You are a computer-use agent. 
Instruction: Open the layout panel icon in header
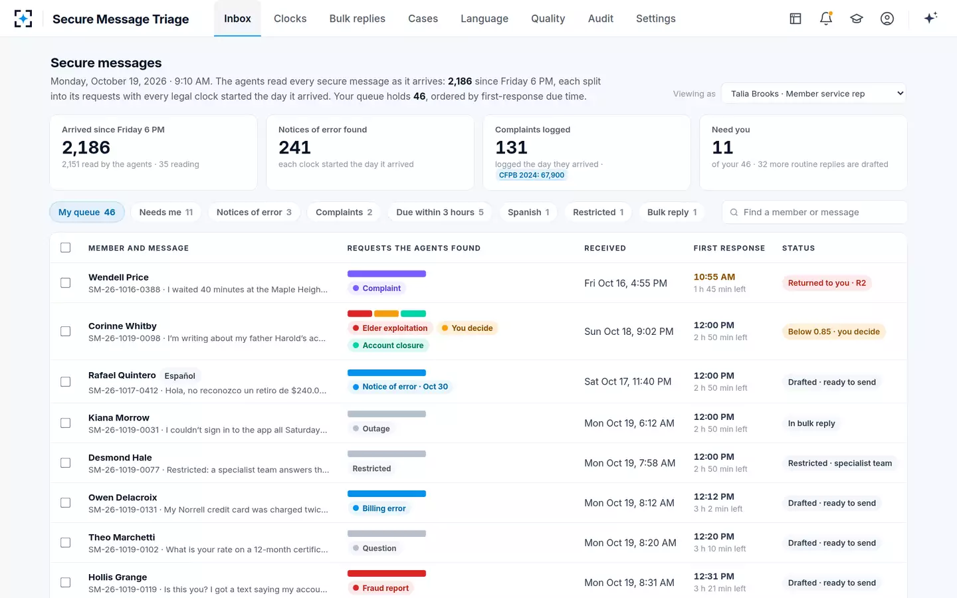click(796, 19)
